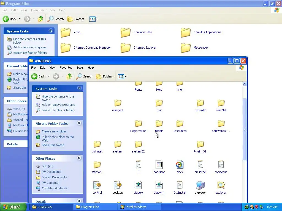
Task: Click the 4:24 AM clock
Action: point(272,207)
